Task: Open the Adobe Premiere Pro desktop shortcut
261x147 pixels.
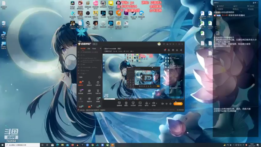Action: [x=126, y=15]
